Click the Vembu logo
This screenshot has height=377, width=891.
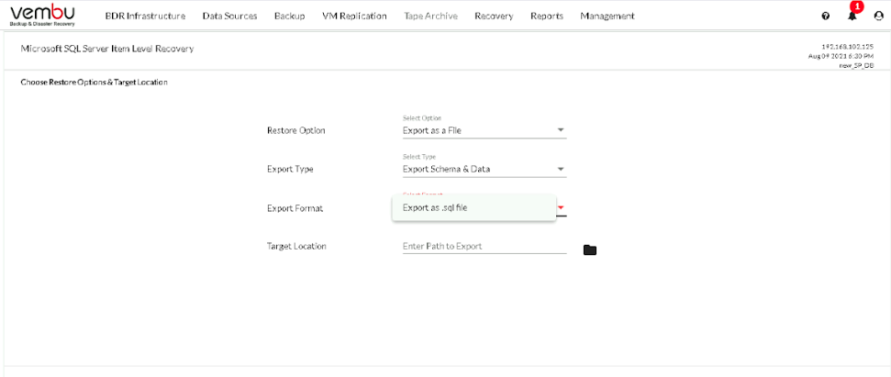[42, 16]
